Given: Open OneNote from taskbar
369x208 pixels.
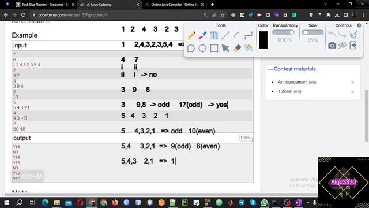Looking at the screenshot, I should [x=299, y=203].
